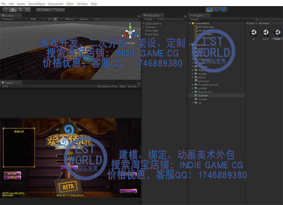The height and width of the screenshot is (205, 283).
Task: Switch Scene gizmo Persp projection
Action: pyautogui.click(x=131, y=43)
